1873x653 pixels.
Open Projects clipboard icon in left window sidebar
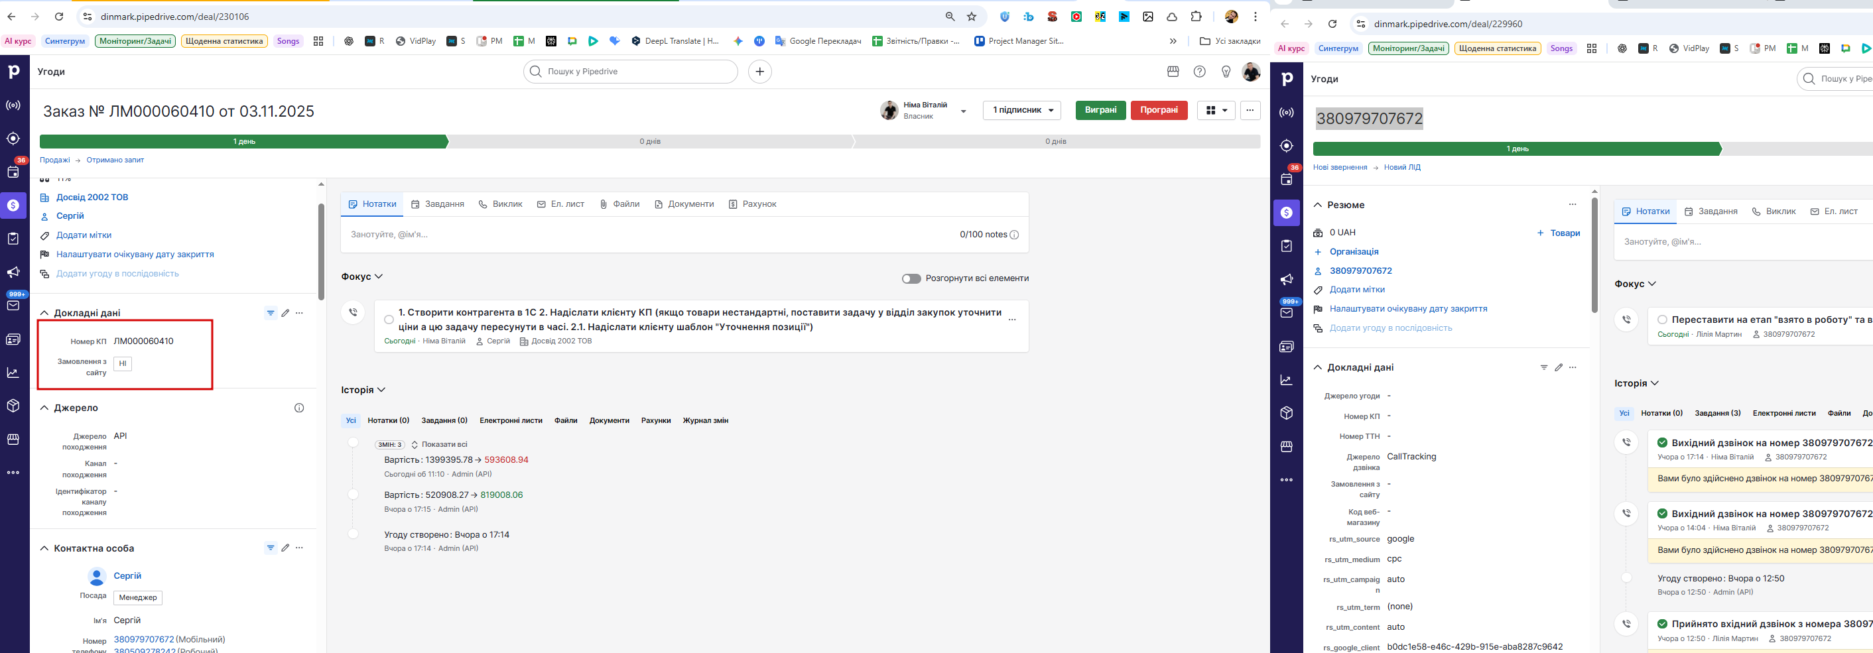13,239
